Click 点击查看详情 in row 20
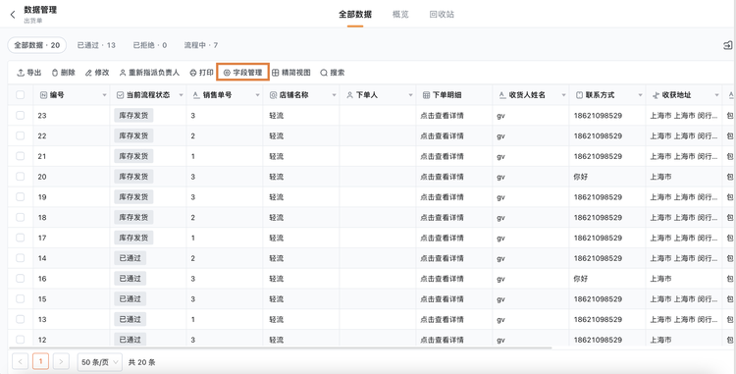The width and height of the screenshot is (736, 374). coord(442,177)
